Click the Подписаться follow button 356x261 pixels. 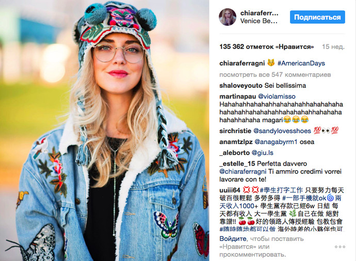point(317,17)
